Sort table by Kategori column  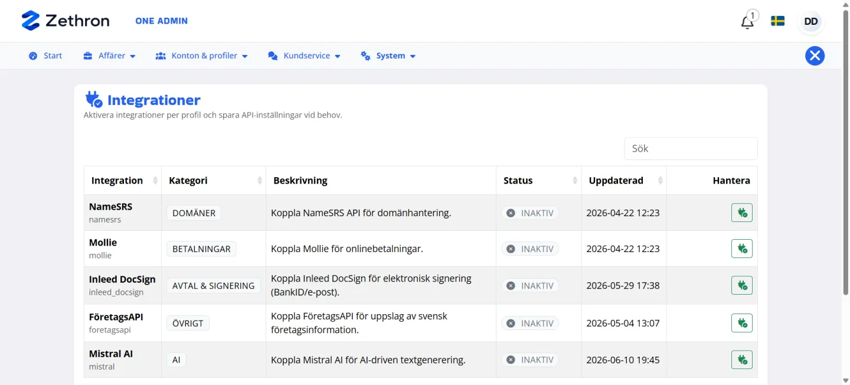coord(214,181)
